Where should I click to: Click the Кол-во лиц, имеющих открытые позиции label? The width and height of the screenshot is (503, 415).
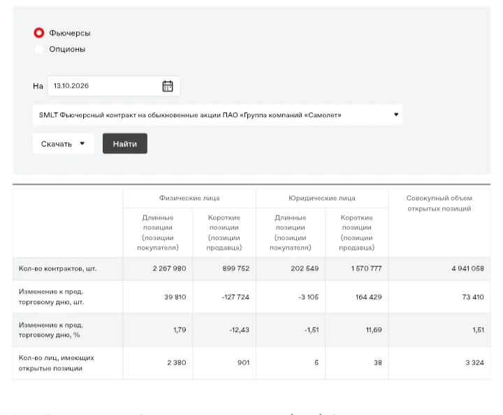click(57, 363)
